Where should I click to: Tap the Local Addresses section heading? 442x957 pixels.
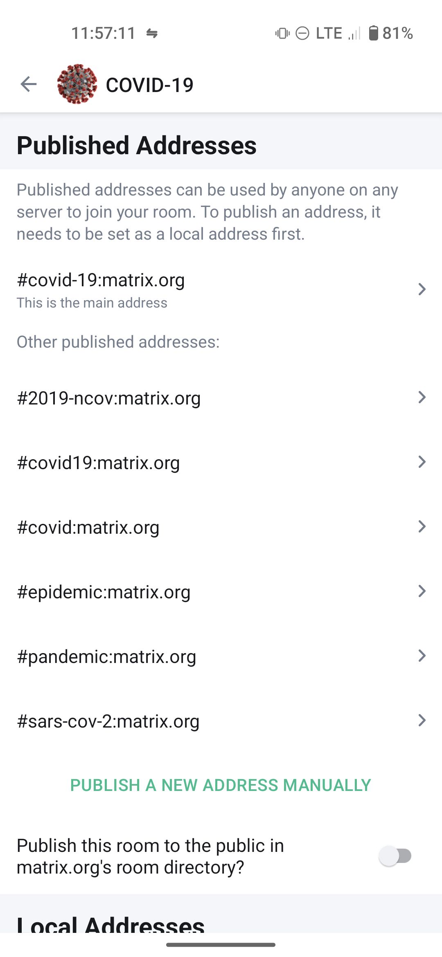110,923
